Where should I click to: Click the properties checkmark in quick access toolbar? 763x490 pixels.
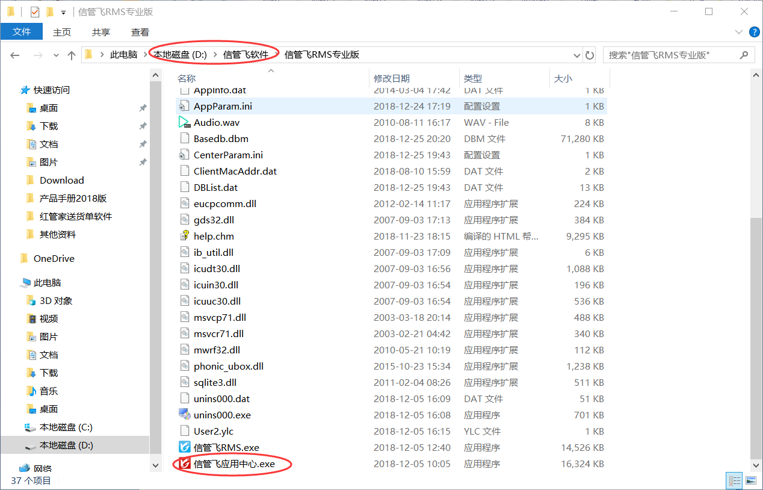click(x=35, y=12)
